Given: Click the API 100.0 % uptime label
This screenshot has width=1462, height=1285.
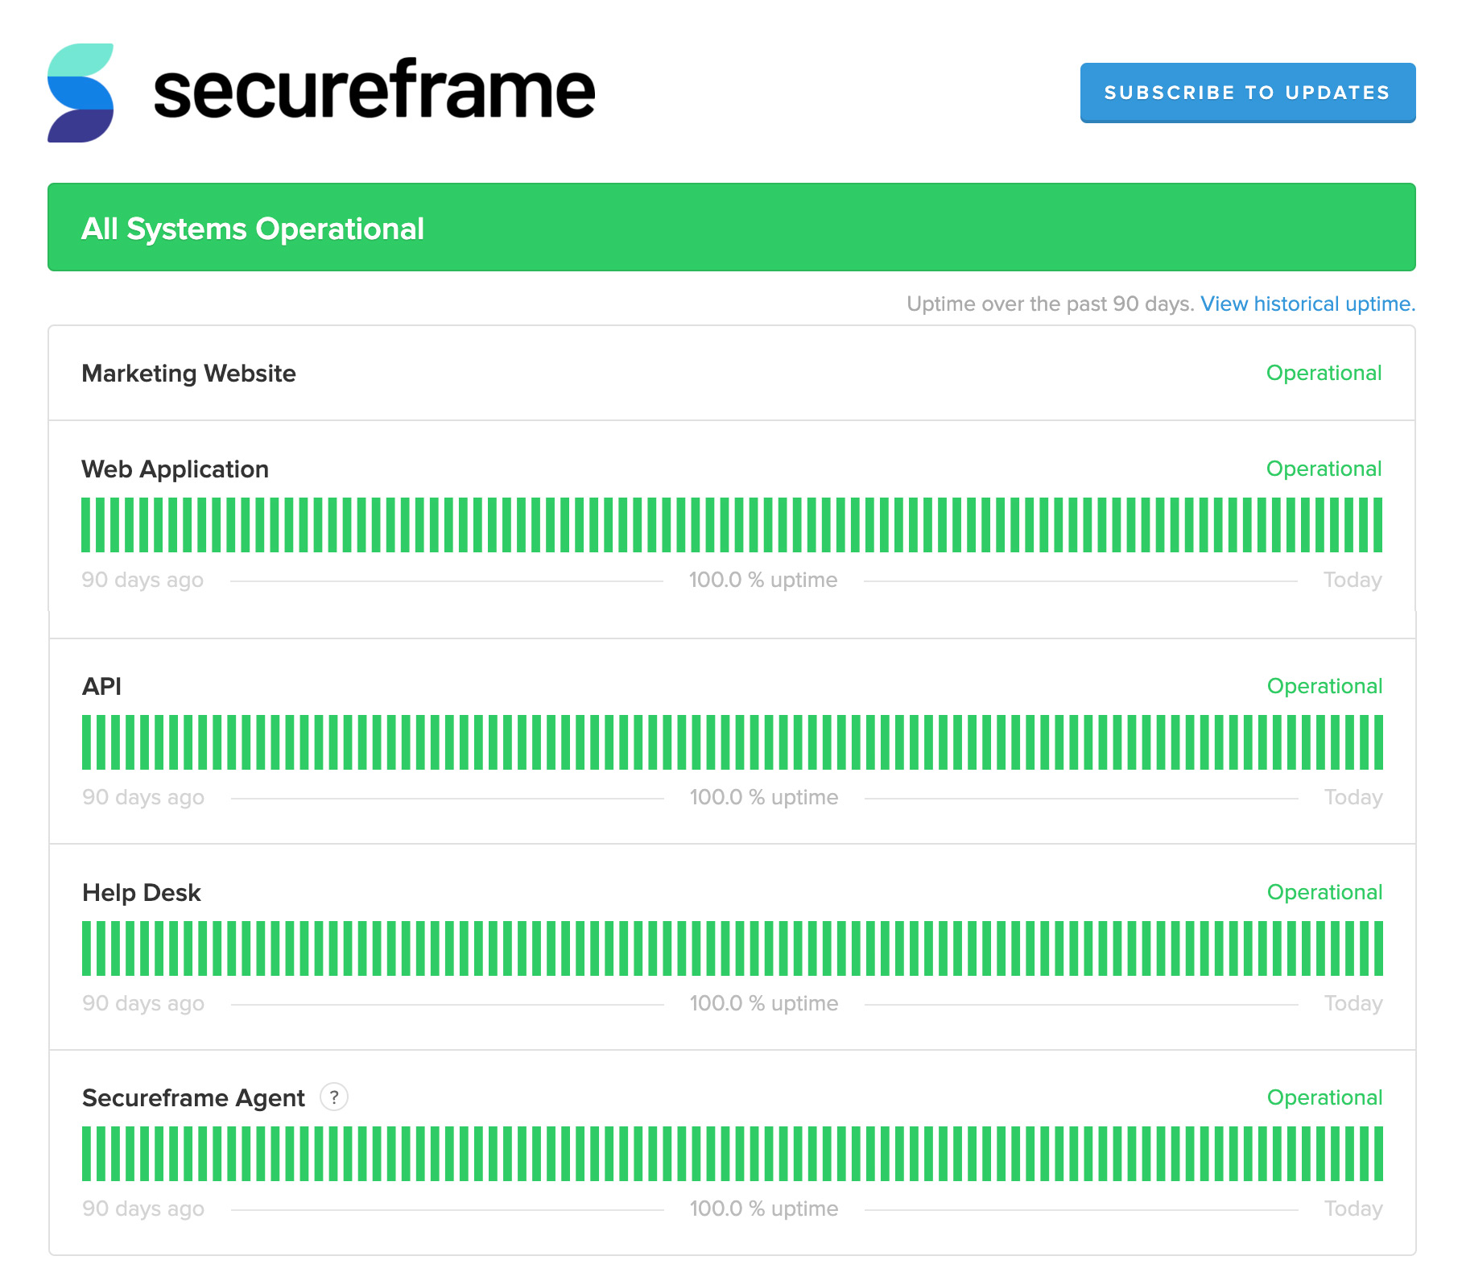Looking at the screenshot, I should click(x=764, y=797).
